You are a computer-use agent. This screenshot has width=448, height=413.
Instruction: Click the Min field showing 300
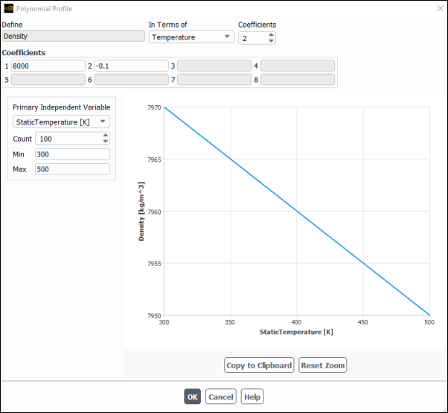72,154
